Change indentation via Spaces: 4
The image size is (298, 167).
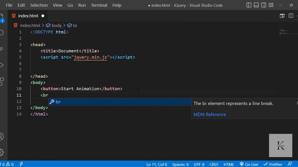180,164
